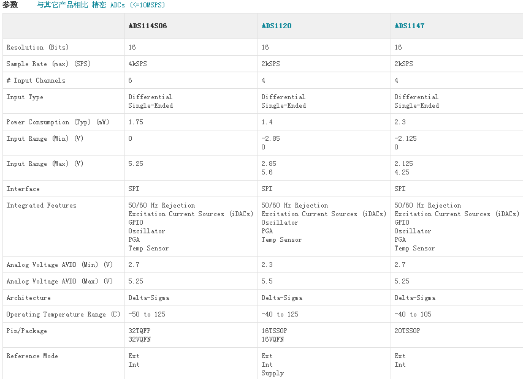Select the Interface row label
The height and width of the screenshot is (379, 523).
[23, 189]
